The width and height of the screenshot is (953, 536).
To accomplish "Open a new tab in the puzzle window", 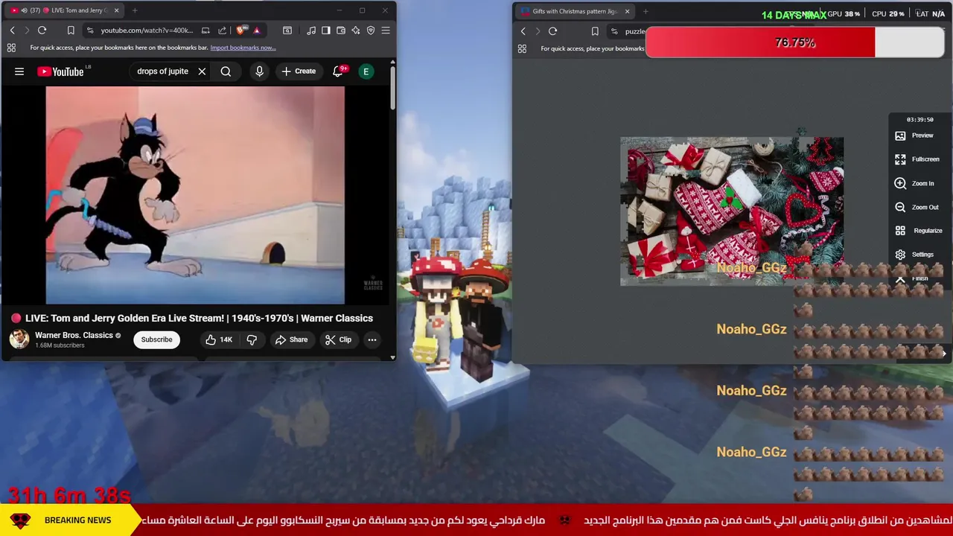I will [x=646, y=11].
